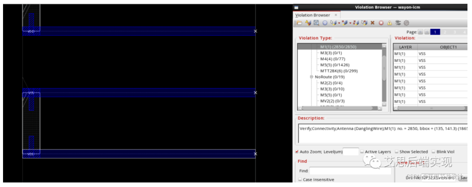Select page 1 button
Image resolution: width=472 pixels, height=187 pixels.
click(435, 32)
